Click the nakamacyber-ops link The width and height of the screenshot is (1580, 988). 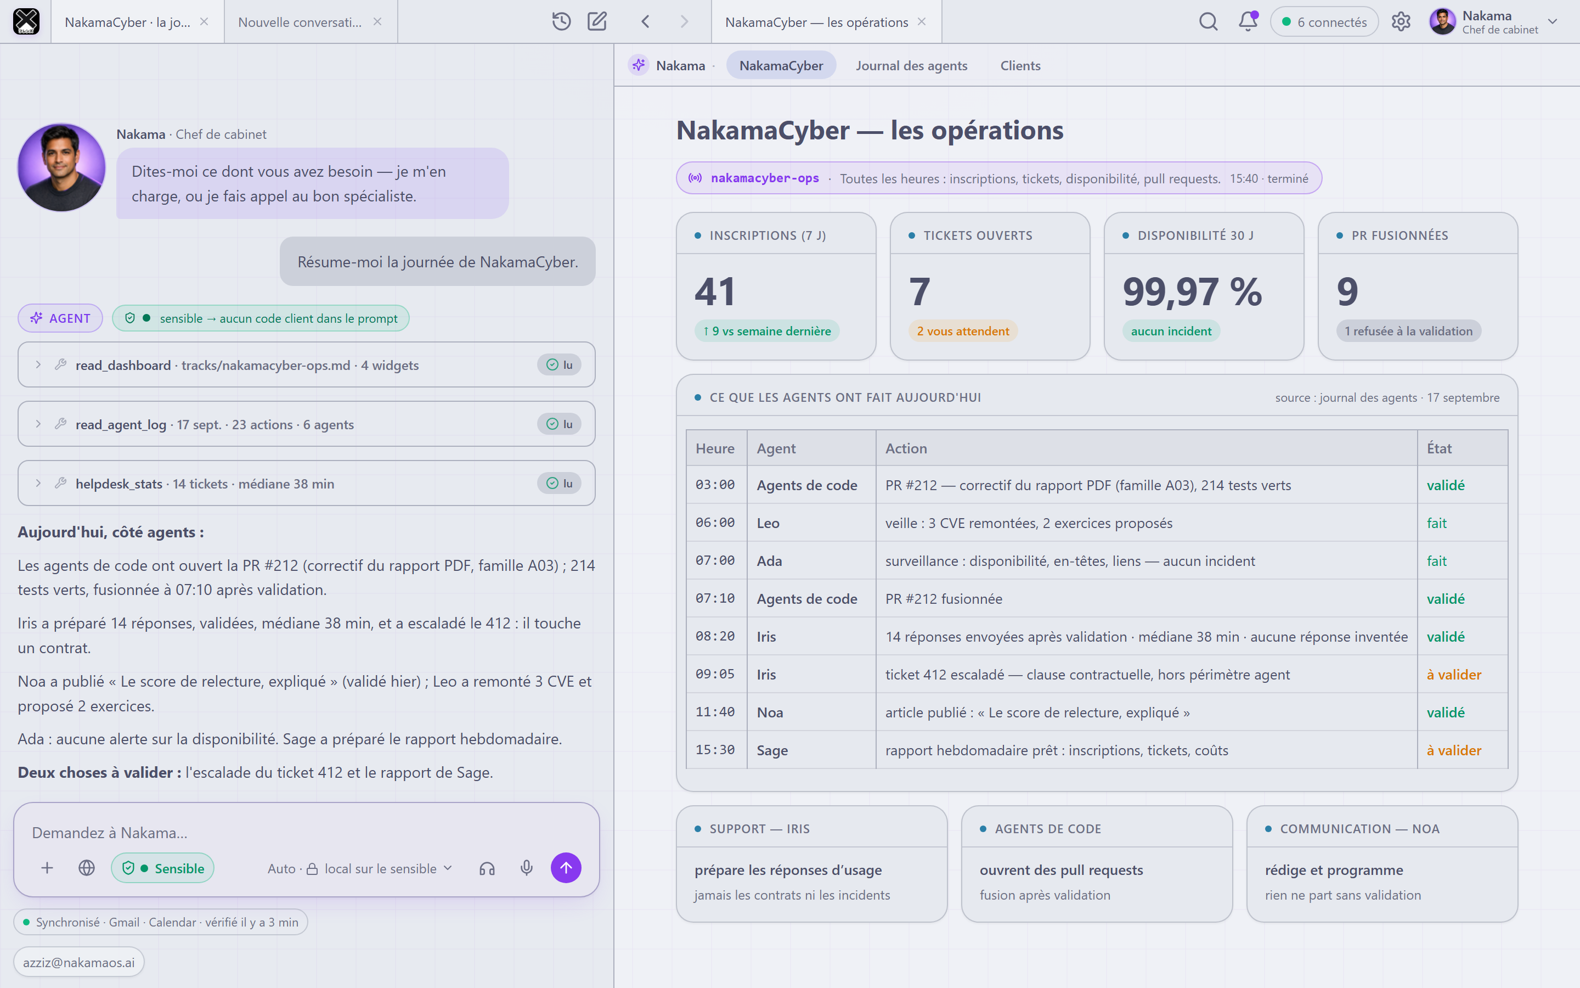click(x=765, y=178)
